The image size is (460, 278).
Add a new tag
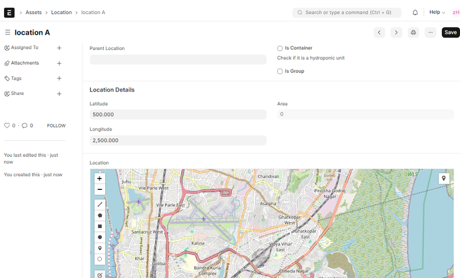click(59, 78)
